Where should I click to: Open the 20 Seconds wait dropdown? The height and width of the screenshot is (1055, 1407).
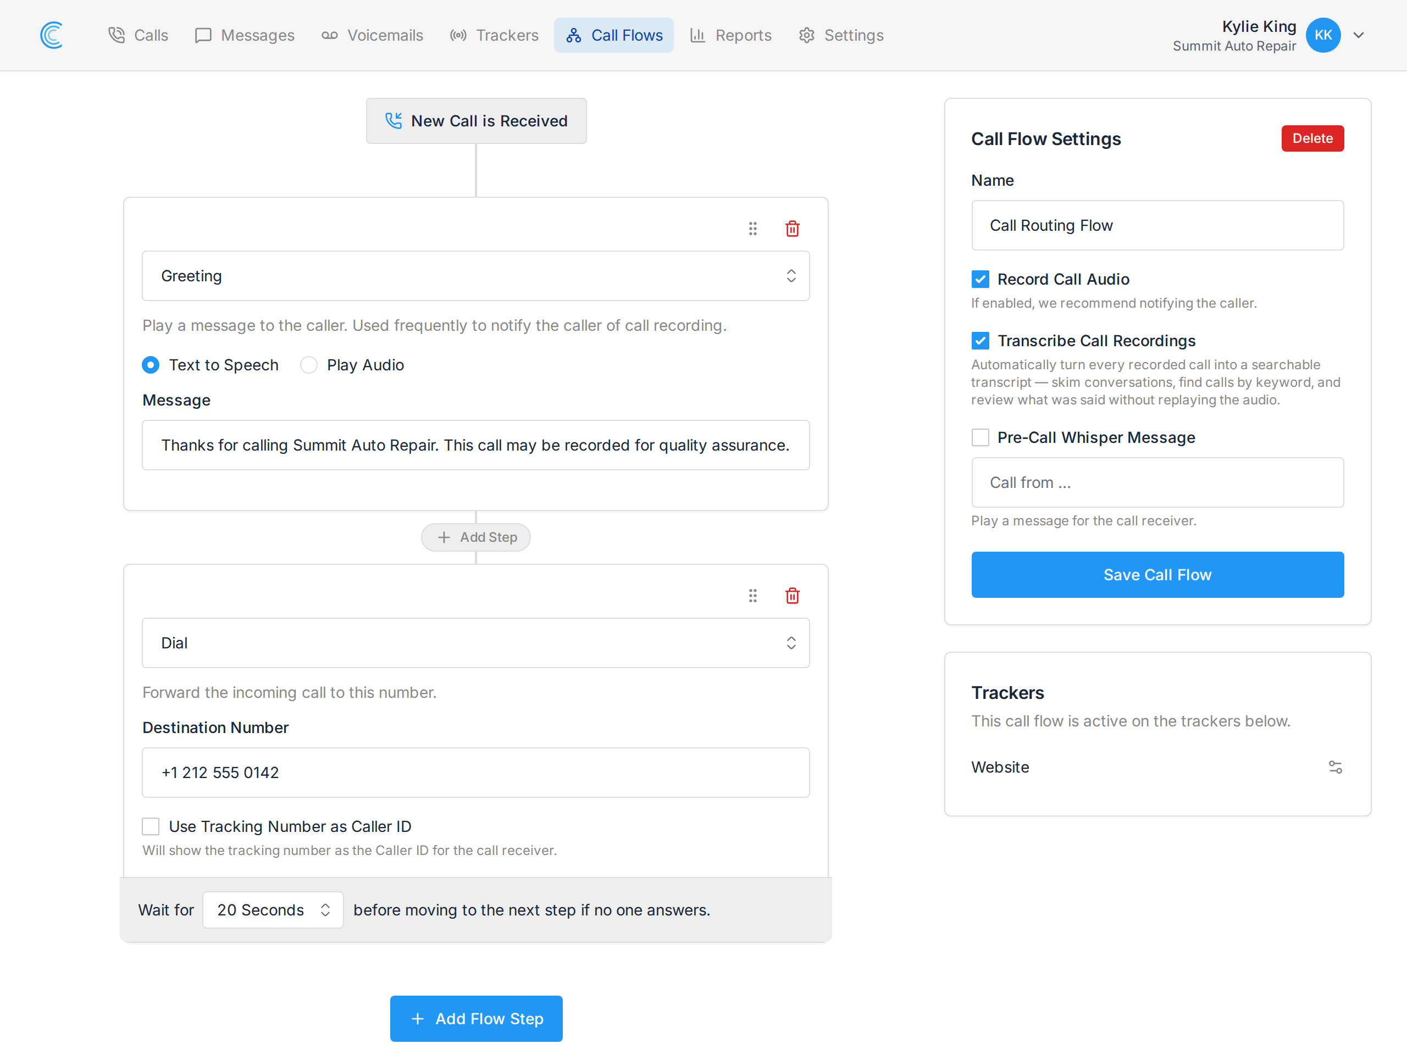tap(273, 910)
